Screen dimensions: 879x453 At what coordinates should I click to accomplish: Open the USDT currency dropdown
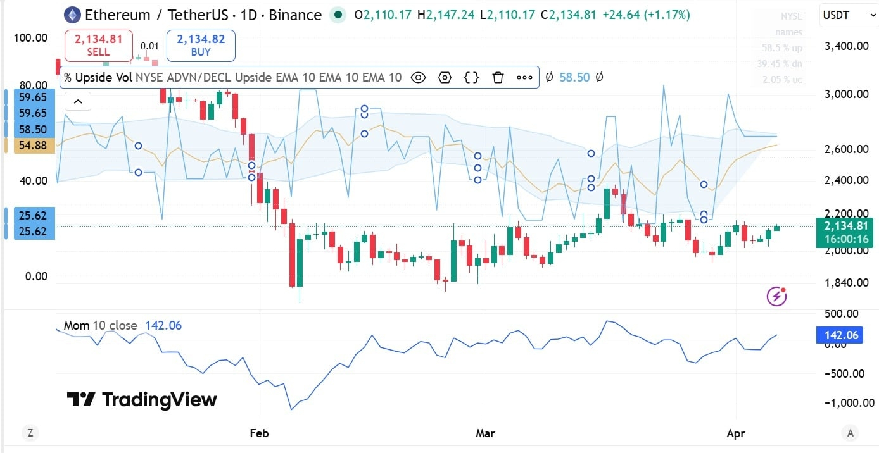point(849,15)
